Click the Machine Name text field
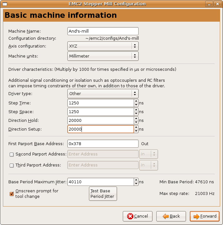The height and width of the screenshot is (225, 223). [x=103, y=31]
